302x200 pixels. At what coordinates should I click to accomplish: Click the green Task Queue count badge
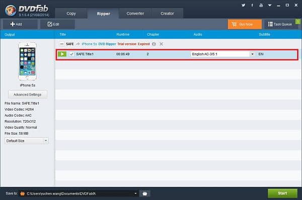click(x=297, y=22)
